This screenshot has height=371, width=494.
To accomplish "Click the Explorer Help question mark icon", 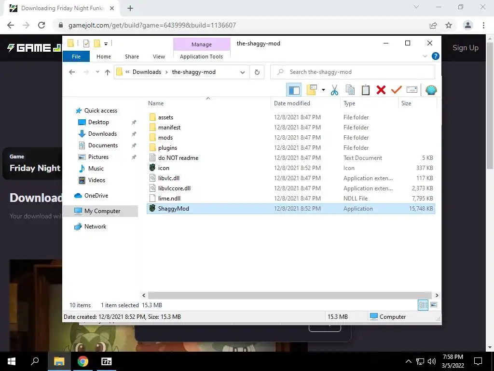I will click(x=436, y=56).
